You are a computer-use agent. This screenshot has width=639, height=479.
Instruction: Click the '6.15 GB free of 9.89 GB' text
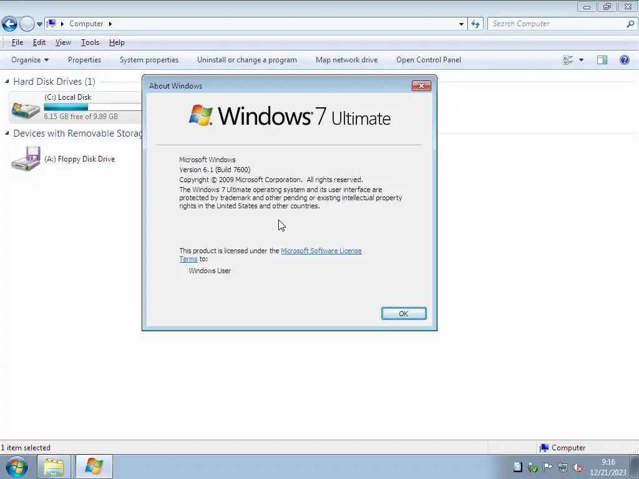(x=80, y=117)
